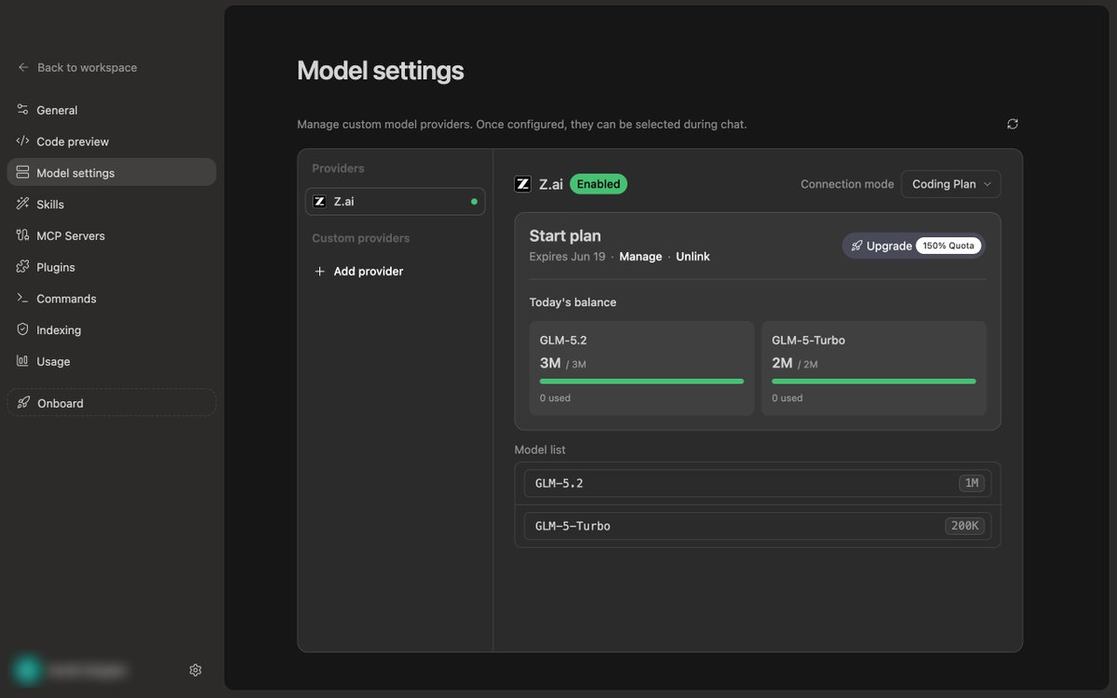Open the Plugins page
Image resolution: width=1117 pixels, height=698 pixels.
click(112, 267)
